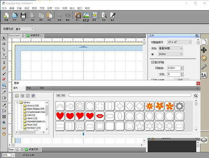Toggle the show grid checkbox
Screen dimensions: 209x158
point(153,62)
